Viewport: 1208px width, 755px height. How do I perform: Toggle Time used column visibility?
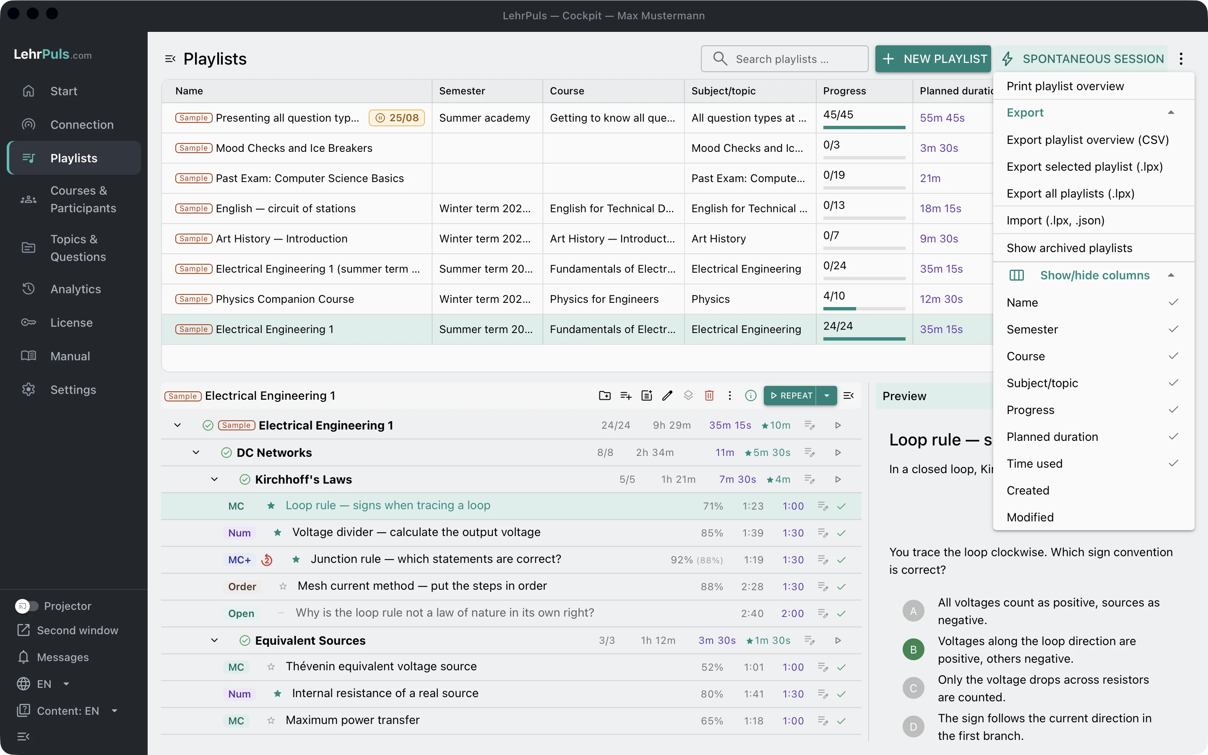pyautogui.click(x=1093, y=463)
